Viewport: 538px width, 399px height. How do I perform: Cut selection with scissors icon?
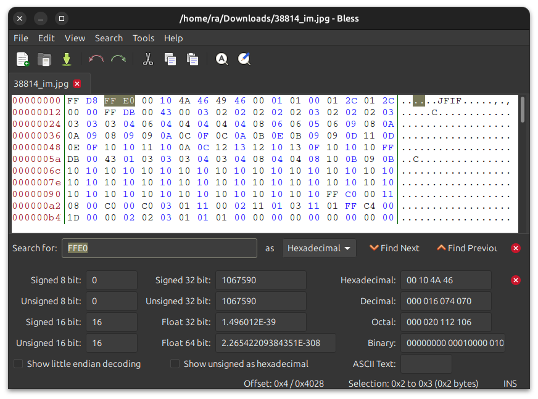click(148, 59)
